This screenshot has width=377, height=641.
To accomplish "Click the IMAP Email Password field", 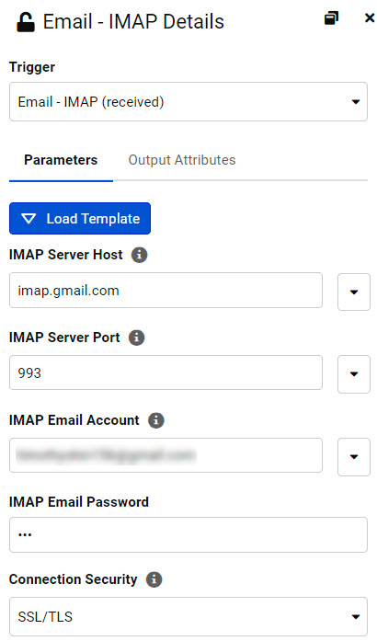I will click(x=188, y=534).
